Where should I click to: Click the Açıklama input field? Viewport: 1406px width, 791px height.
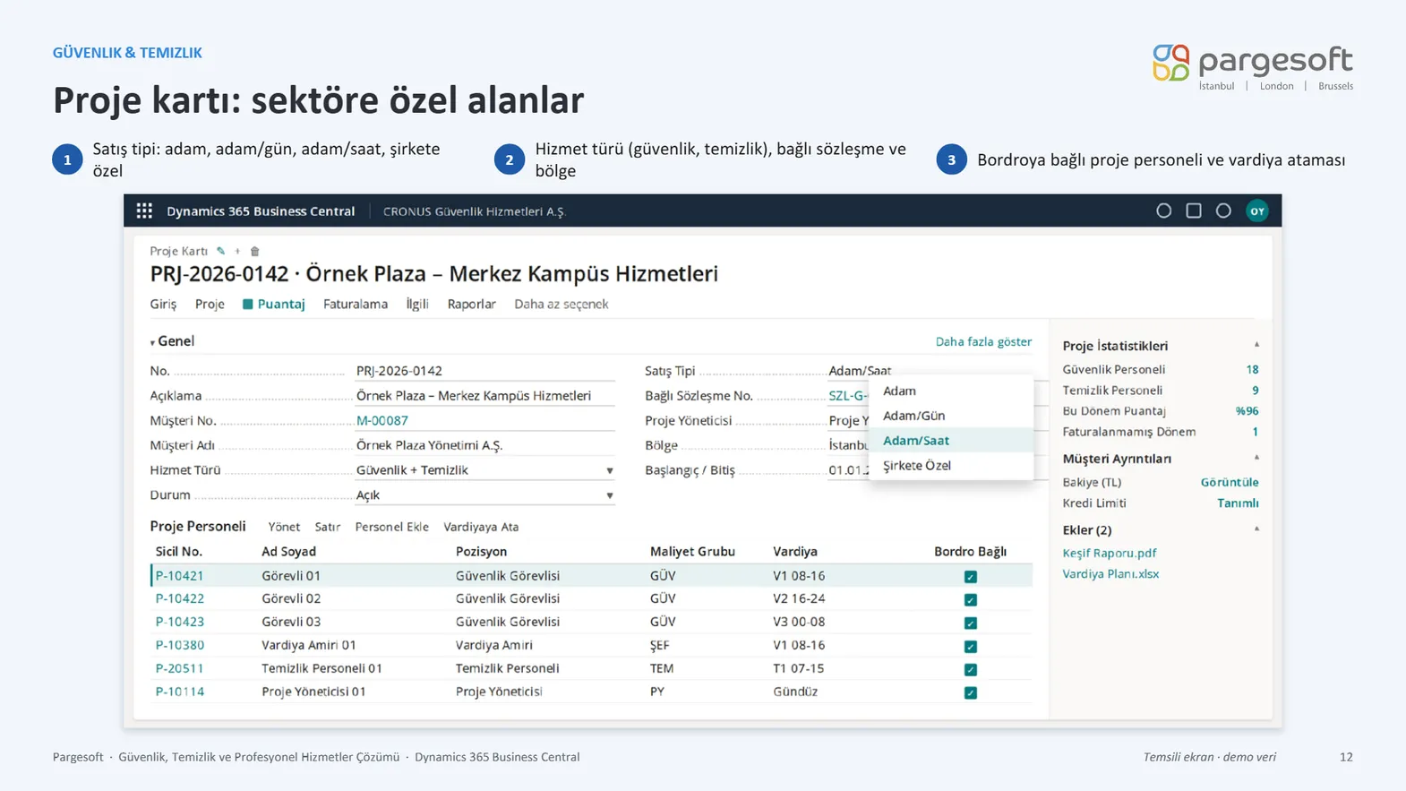point(484,395)
